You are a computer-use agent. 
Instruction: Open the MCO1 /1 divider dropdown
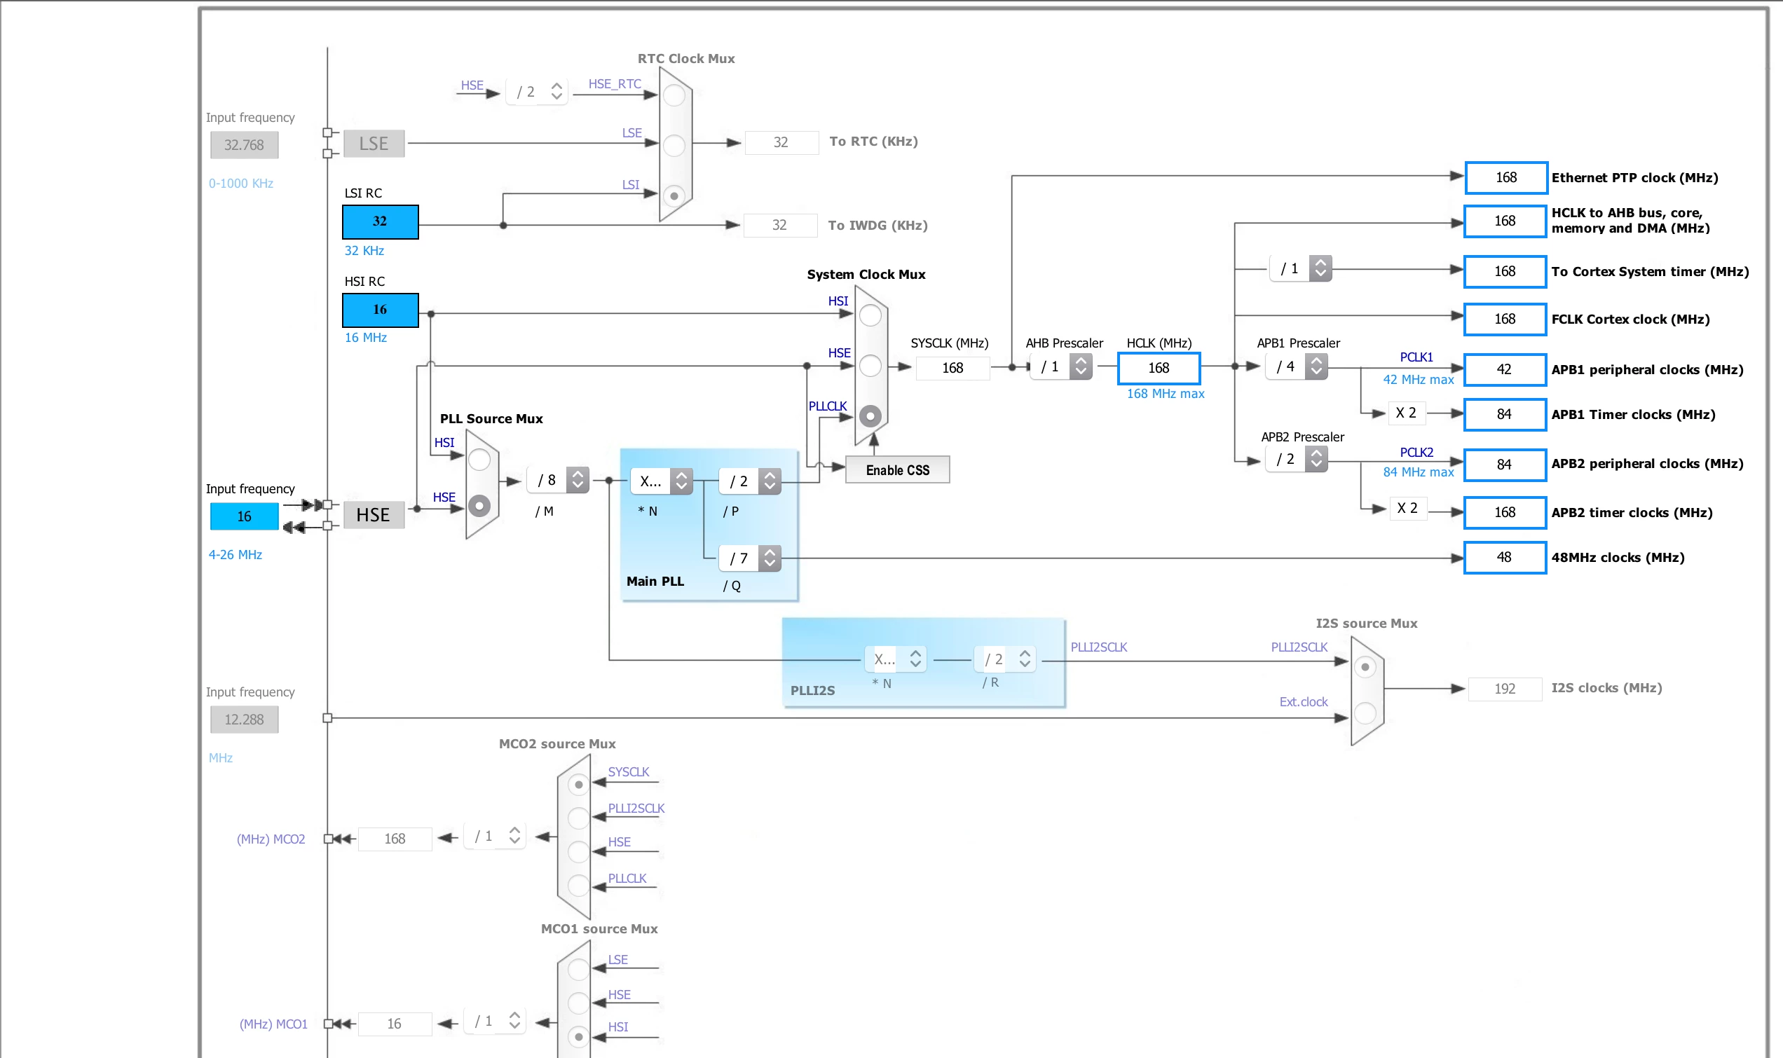pos(496,1022)
